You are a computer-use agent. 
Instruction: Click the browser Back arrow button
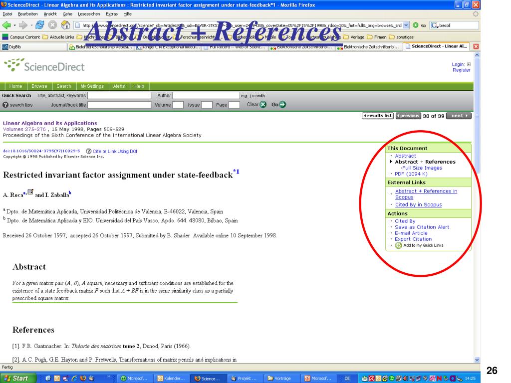pyautogui.click(x=6, y=25)
